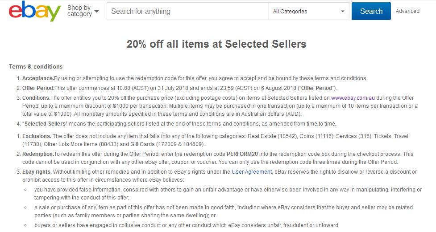Click the Shop by category arrow

click(x=96, y=12)
